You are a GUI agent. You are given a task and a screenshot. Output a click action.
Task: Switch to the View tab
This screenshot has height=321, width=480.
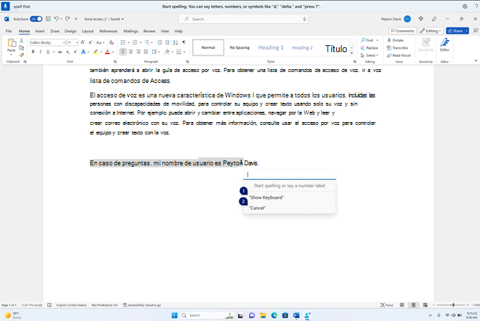coord(165,31)
